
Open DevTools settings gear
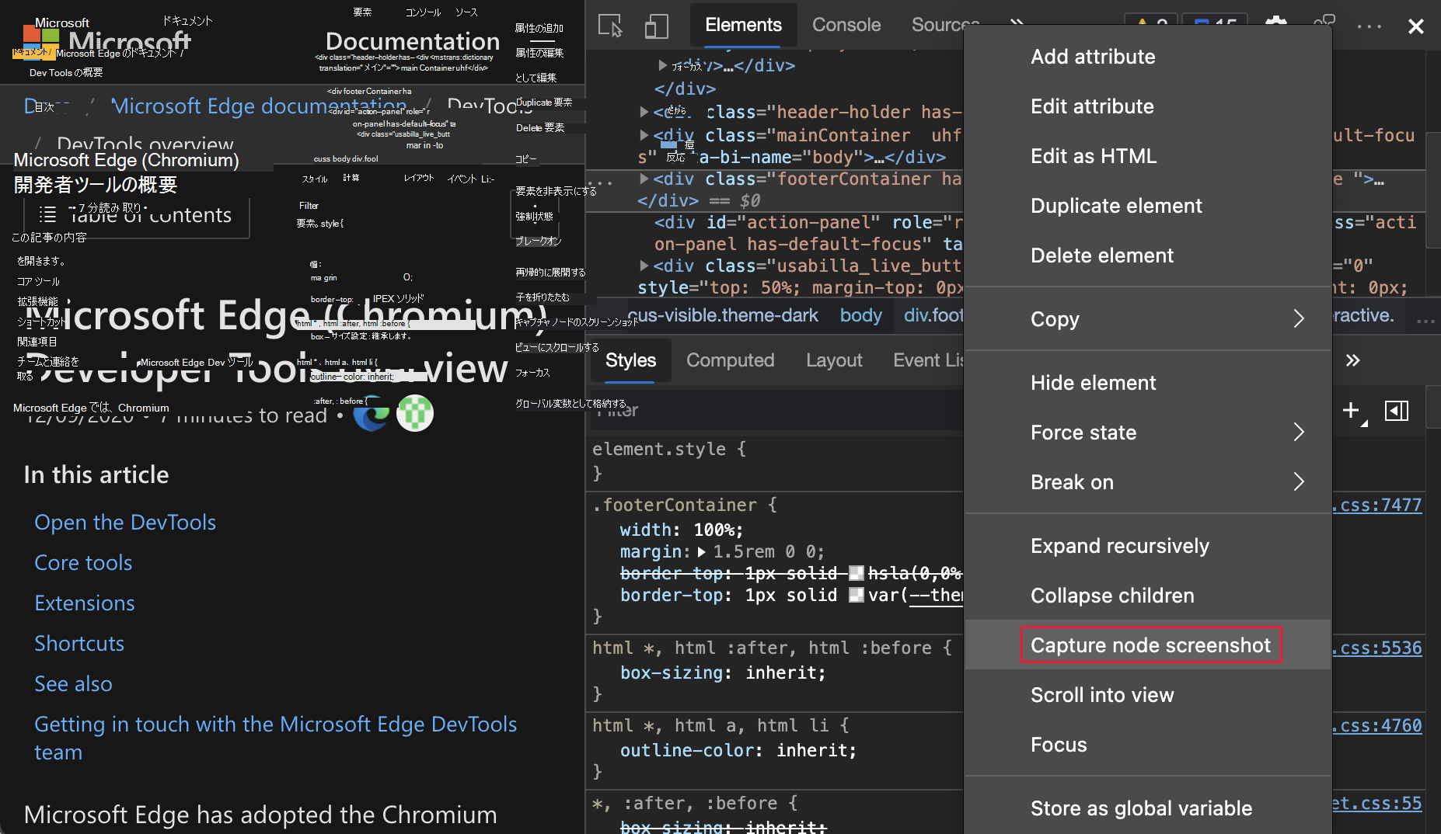(x=1275, y=23)
